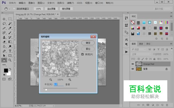Open the workspace switcher dropdown
This screenshot has height=108, width=174.
coord(163,9)
